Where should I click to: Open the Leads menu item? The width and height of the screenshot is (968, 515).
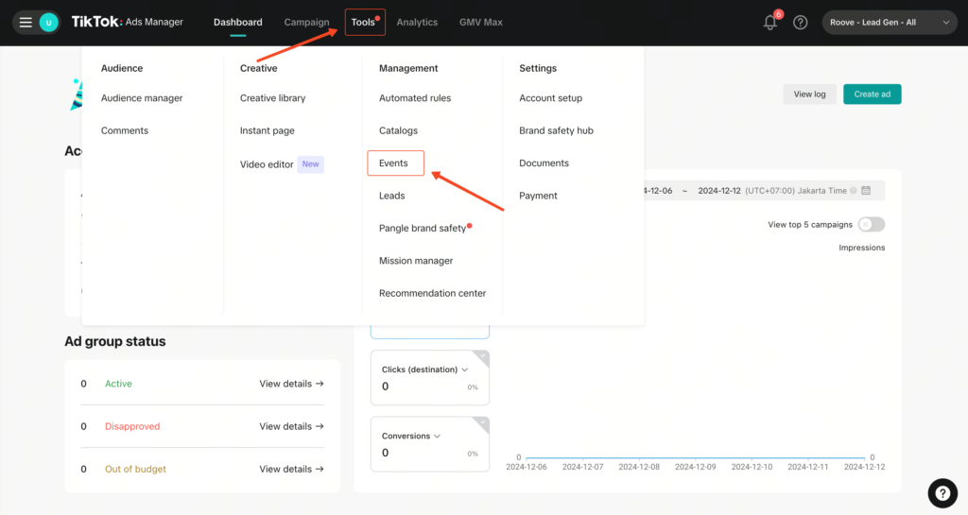pos(391,196)
